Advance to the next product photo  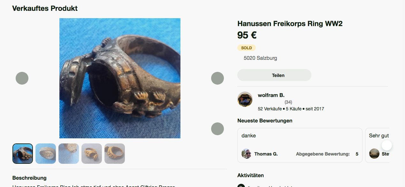(x=218, y=78)
